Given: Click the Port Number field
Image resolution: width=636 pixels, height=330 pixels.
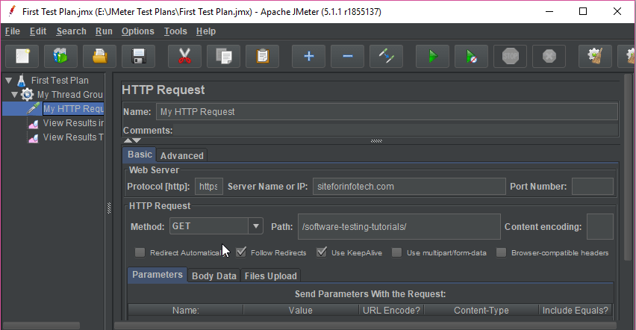Looking at the screenshot, I should tap(593, 187).
